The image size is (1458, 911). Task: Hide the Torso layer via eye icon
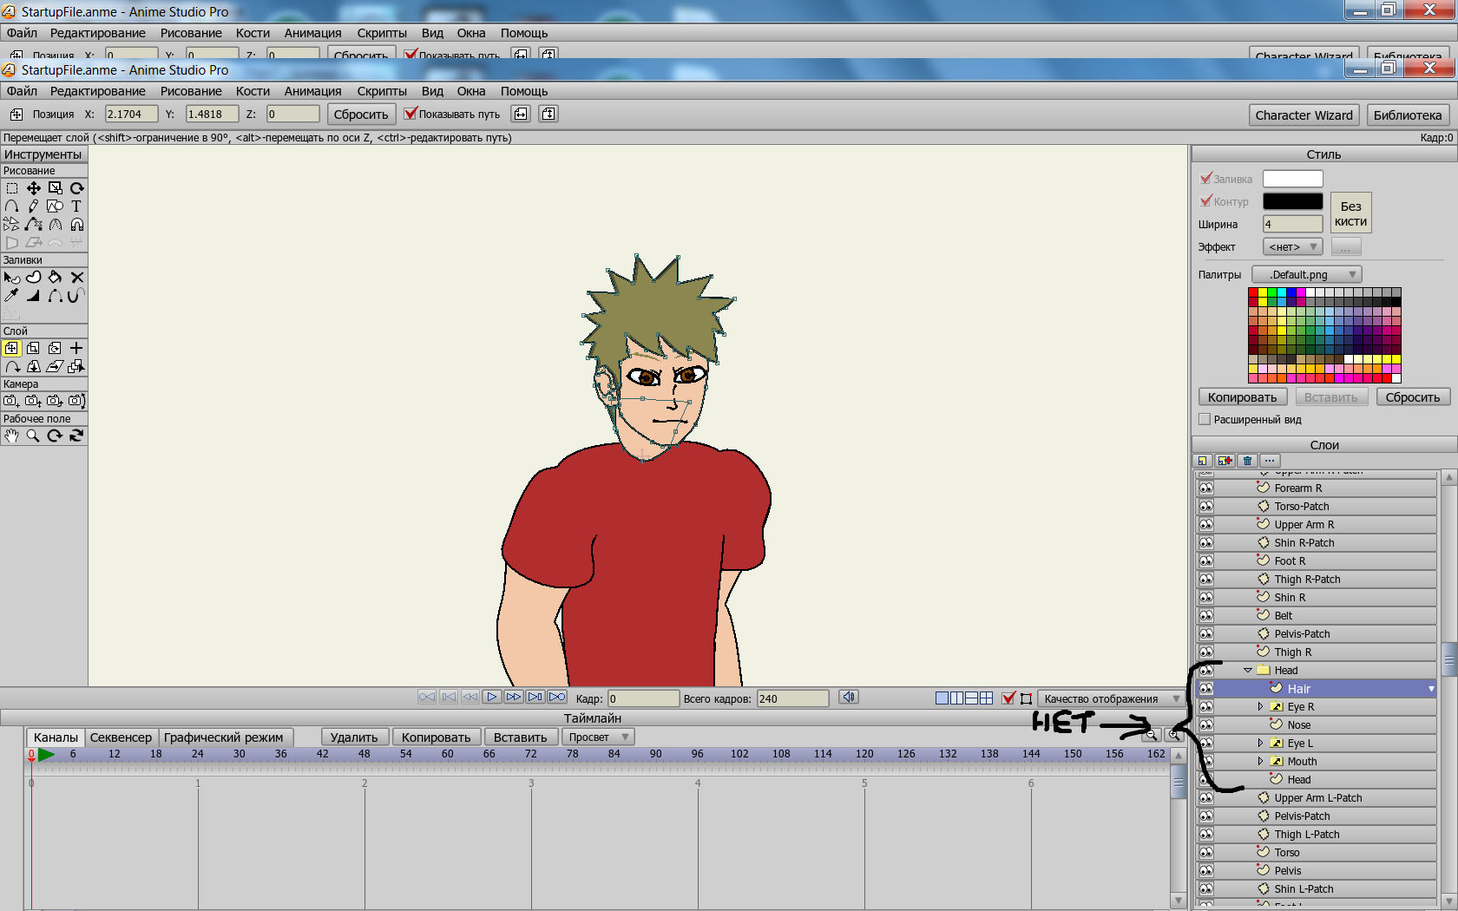click(x=1205, y=853)
